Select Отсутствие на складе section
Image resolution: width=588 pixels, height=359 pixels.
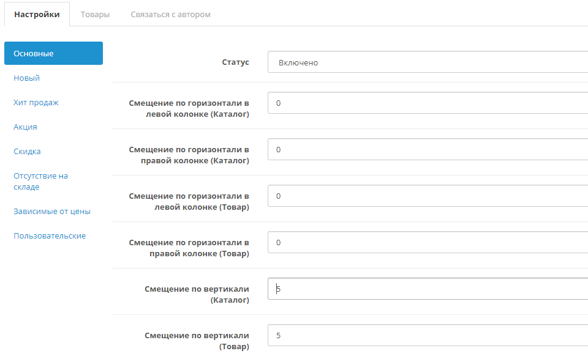point(40,181)
